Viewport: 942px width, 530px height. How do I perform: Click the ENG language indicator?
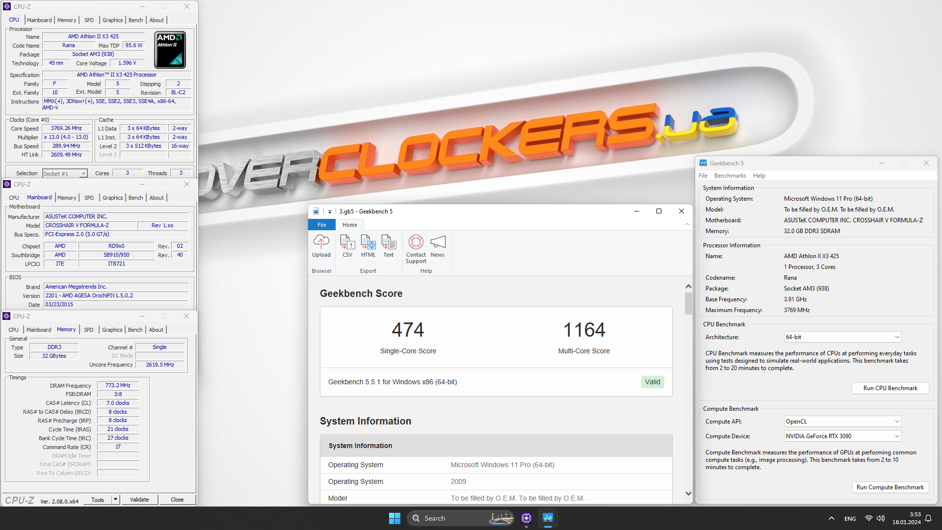(850, 519)
